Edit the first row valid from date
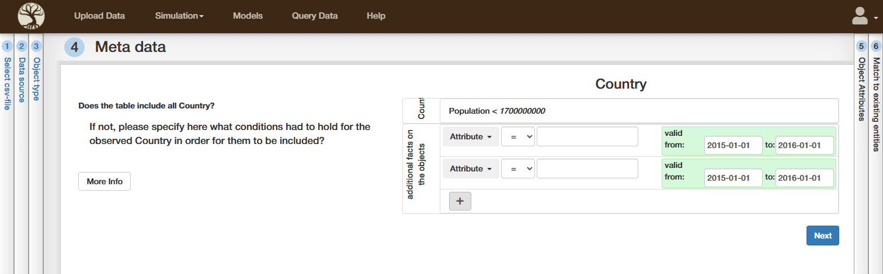The height and width of the screenshot is (274, 883). click(733, 145)
